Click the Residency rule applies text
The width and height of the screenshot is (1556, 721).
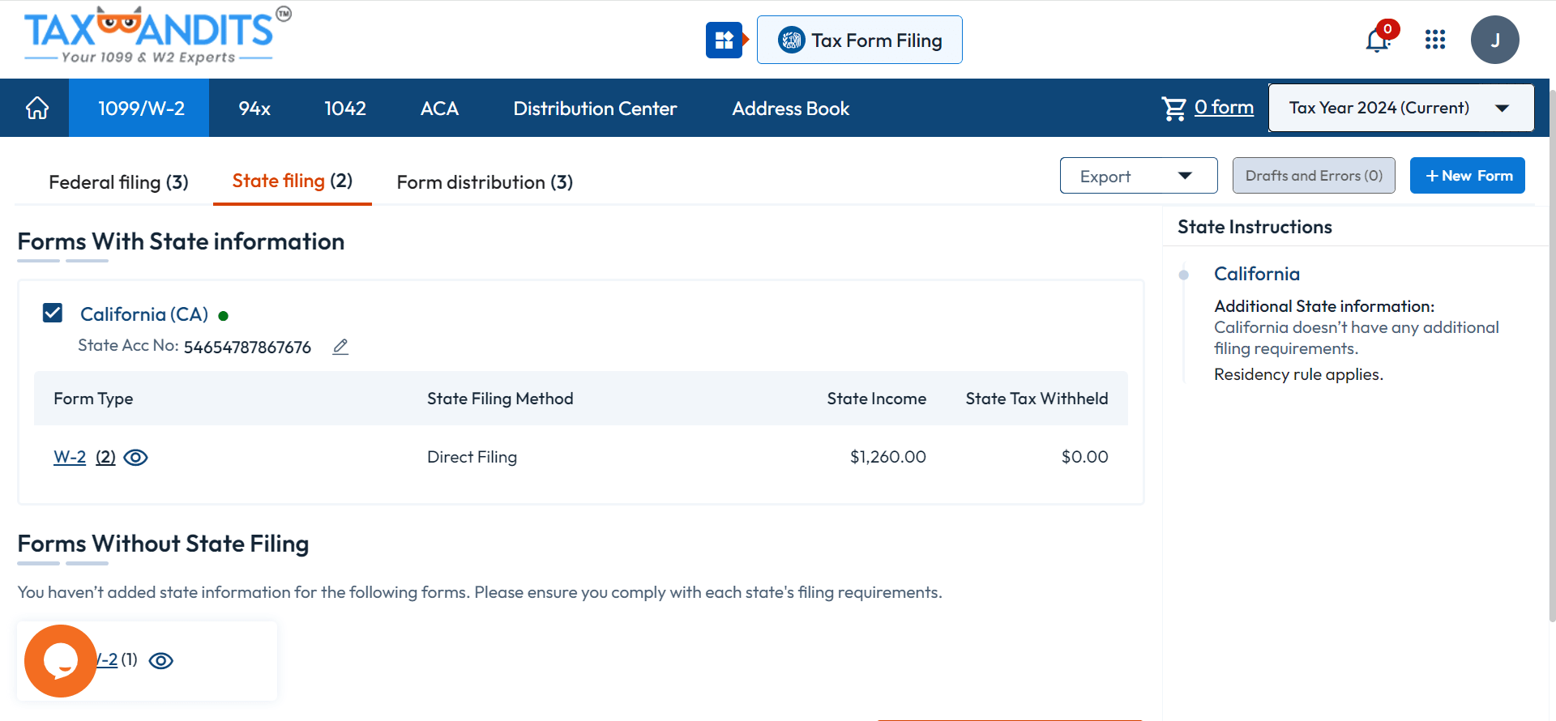click(x=1298, y=374)
